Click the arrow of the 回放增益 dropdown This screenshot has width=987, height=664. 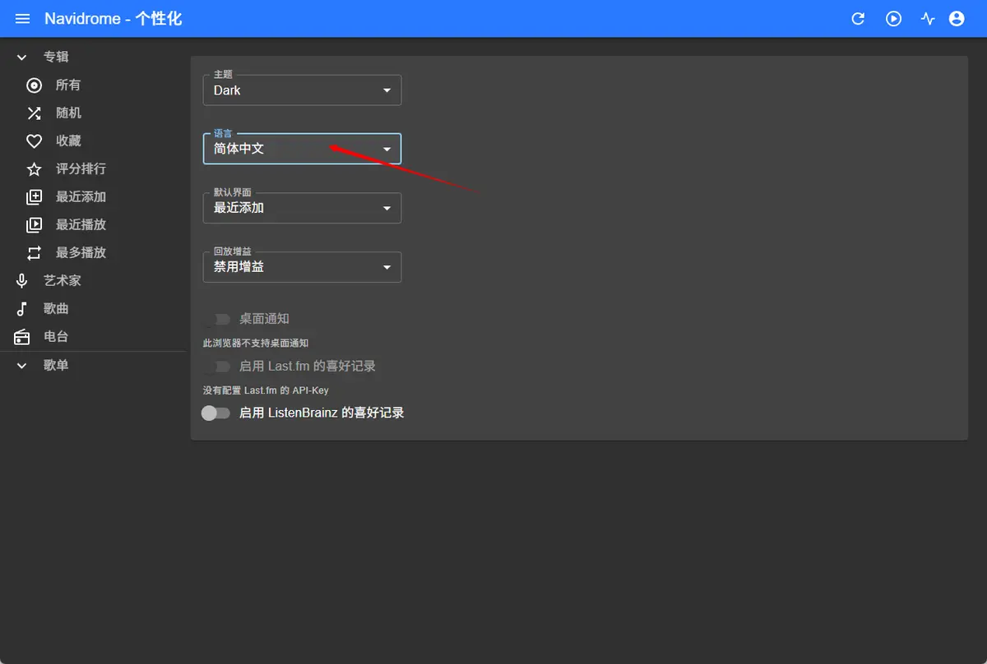tap(387, 268)
